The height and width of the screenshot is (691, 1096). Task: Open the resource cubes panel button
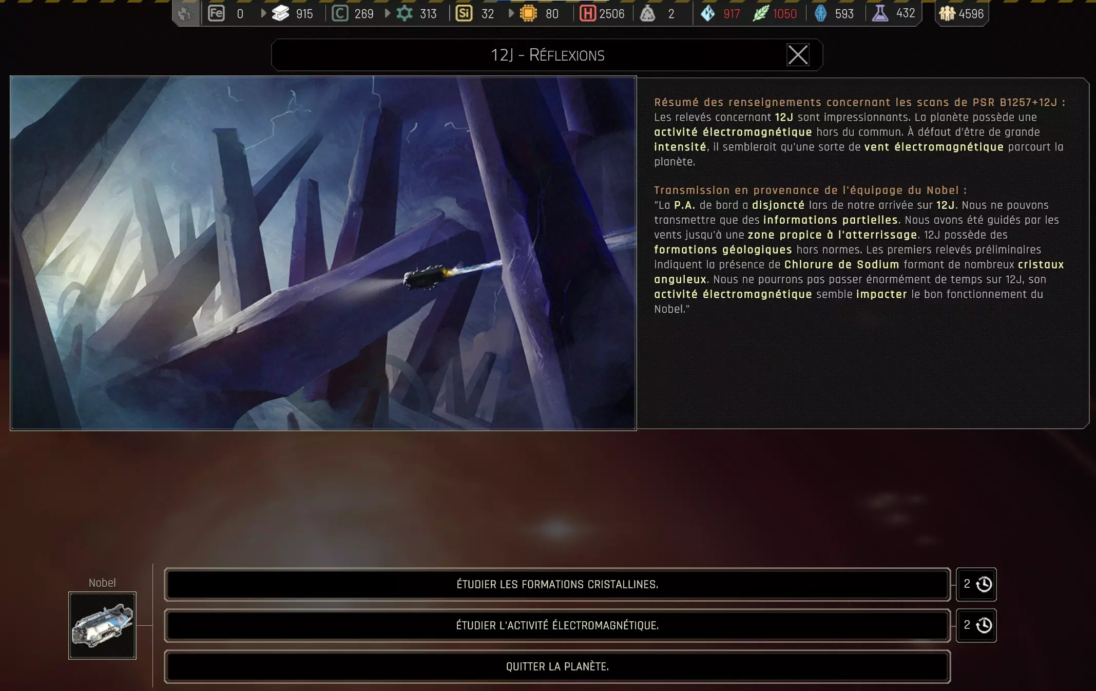click(x=186, y=13)
